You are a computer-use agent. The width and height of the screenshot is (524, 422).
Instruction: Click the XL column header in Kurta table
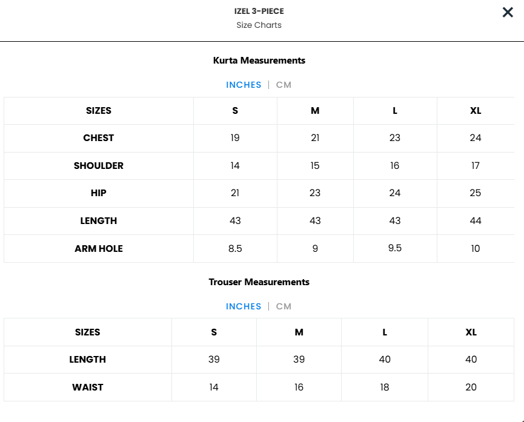476,111
